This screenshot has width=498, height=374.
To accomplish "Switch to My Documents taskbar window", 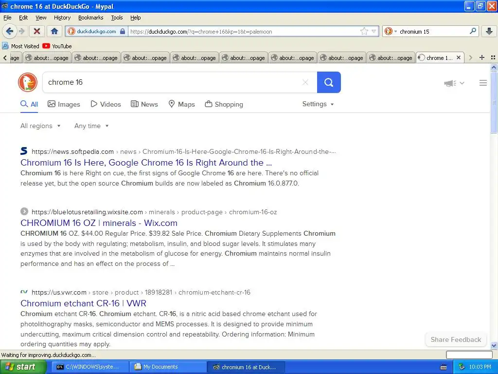I will (x=168, y=367).
